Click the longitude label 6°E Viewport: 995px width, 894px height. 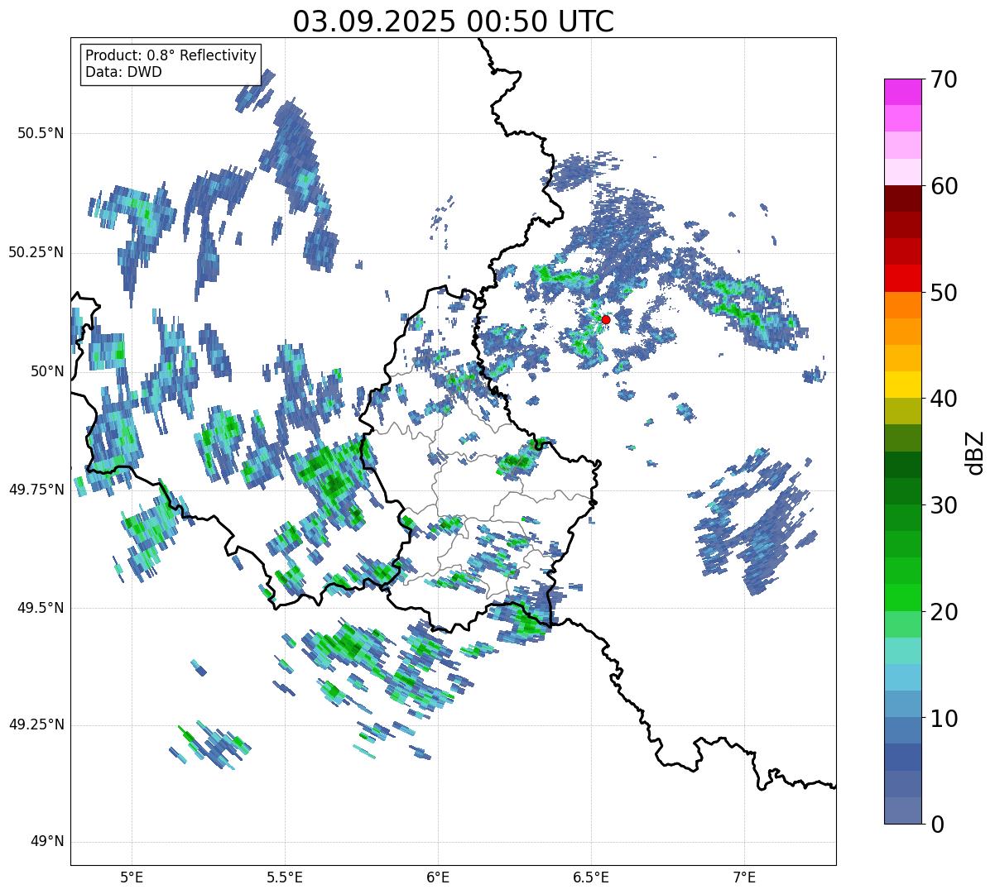(438, 877)
